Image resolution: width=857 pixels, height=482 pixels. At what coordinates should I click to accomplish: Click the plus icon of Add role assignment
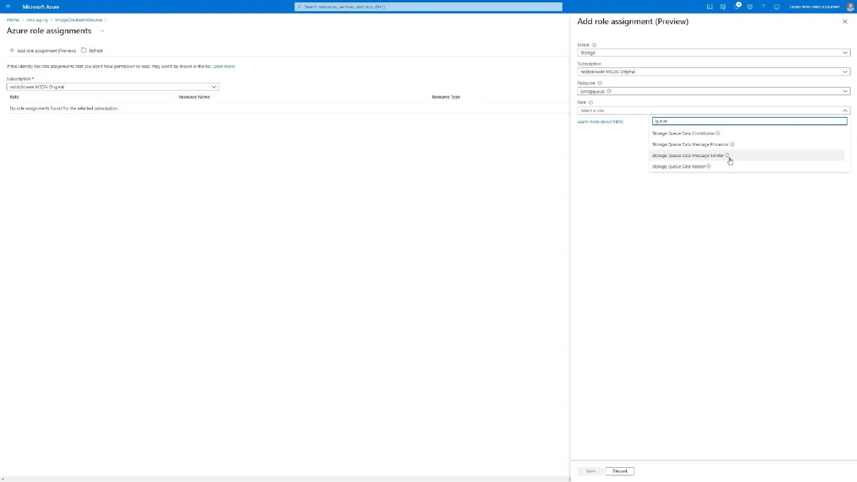[x=12, y=51]
